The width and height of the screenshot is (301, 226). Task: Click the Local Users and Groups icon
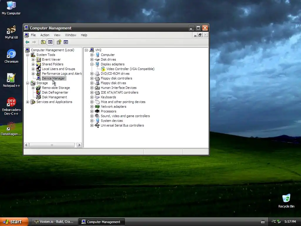tap(39, 69)
